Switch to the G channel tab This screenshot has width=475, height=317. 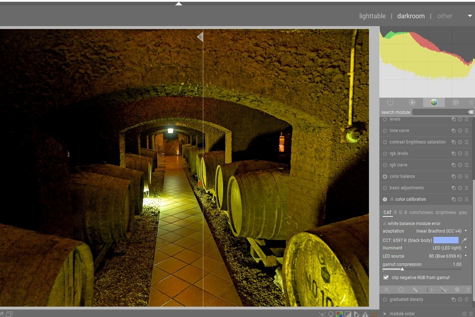click(401, 213)
